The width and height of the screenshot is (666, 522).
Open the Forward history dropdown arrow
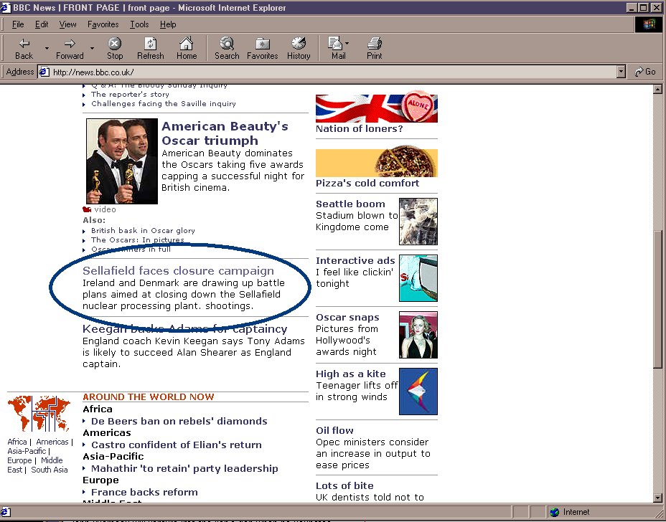pos(92,48)
